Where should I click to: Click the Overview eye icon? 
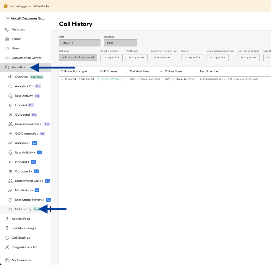(10, 77)
